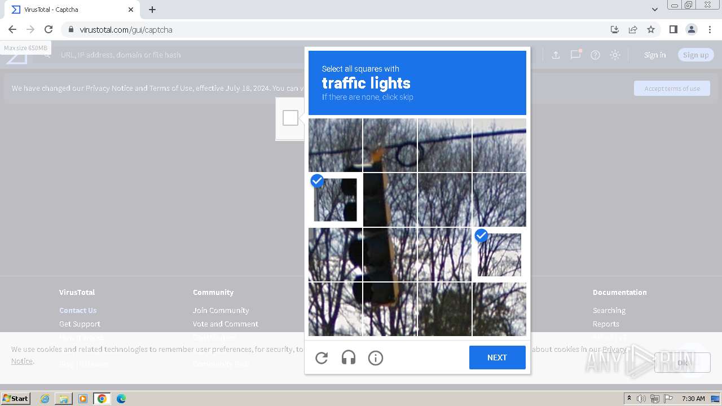Viewport: 722px width, 406px height.
Task: Deselect the checked tile at left of second row
Action: (335, 200)
